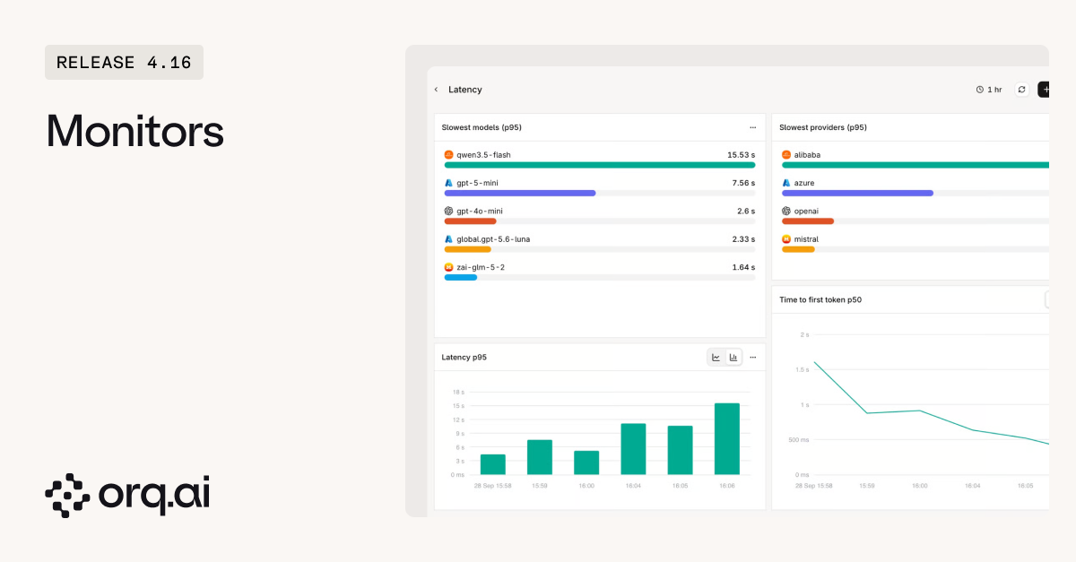Click the qwen3.5-flash model icon
This screenshot has height=562, width=1076.
click(448, 155)
